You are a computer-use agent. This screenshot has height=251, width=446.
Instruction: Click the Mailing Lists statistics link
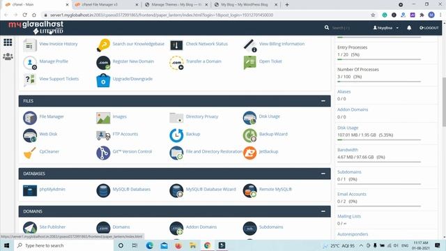click(x=348, y=216)
